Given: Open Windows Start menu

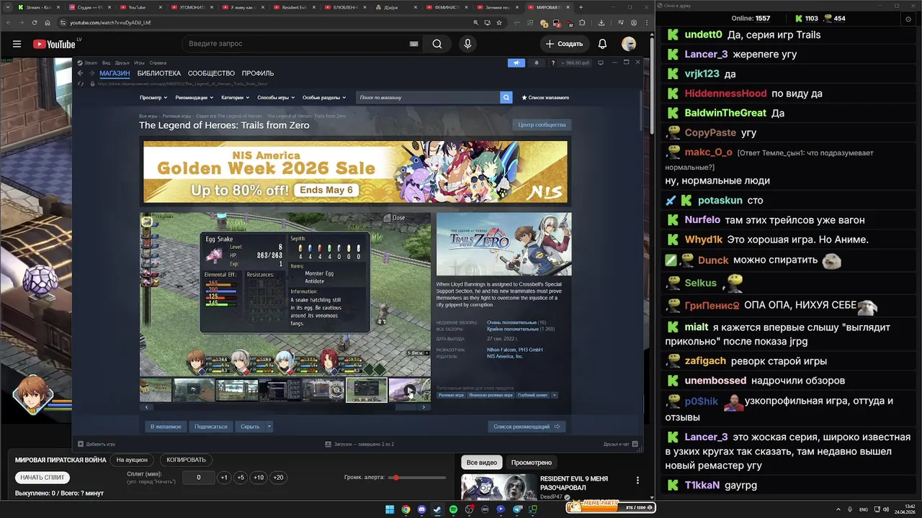Looking at the screenshot, I should [390, 509].
